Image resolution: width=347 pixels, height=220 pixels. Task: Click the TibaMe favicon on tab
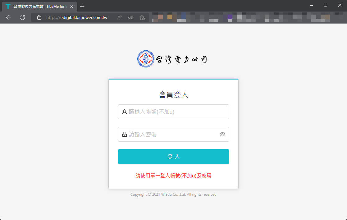pos(8,7)
